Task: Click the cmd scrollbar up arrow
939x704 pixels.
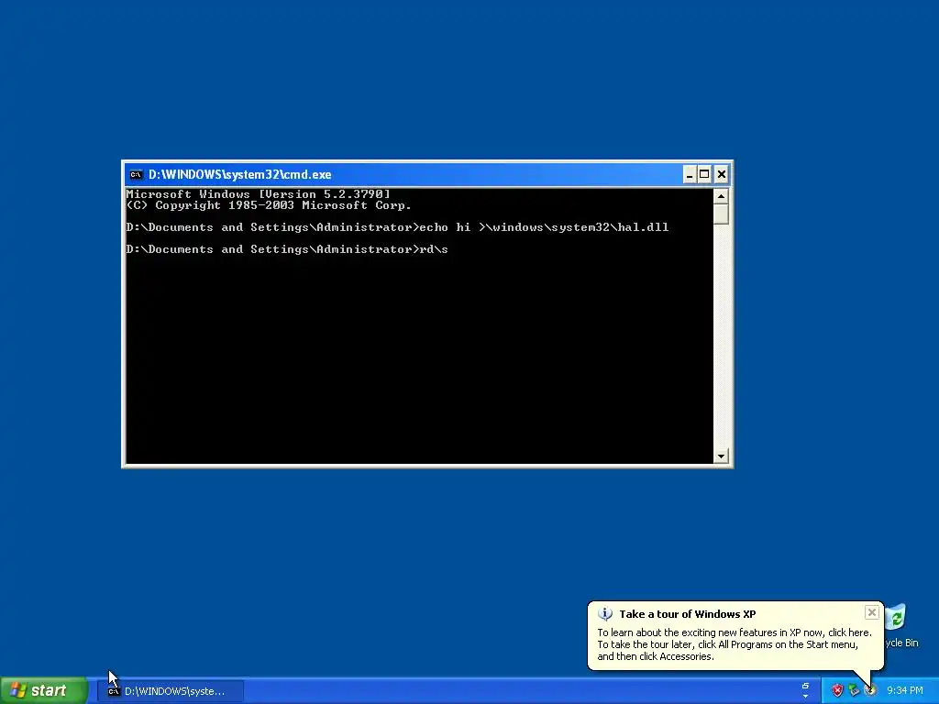Action: pyautogui.click(x=721, y=196)
